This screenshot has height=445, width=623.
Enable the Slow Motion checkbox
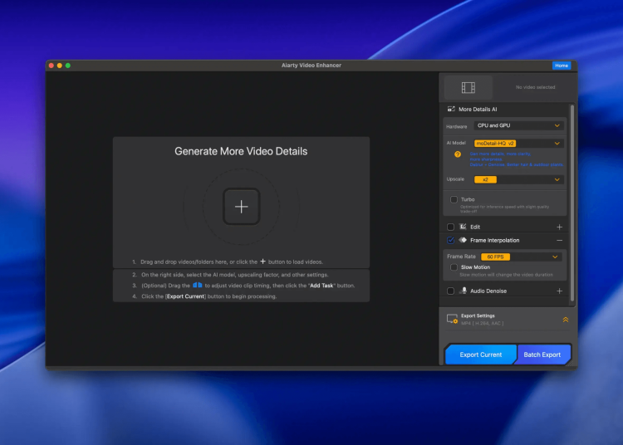(x=454, y=267)
